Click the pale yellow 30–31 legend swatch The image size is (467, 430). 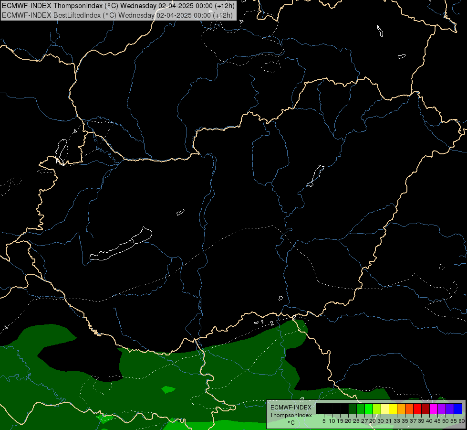click(x=385, y=408)
